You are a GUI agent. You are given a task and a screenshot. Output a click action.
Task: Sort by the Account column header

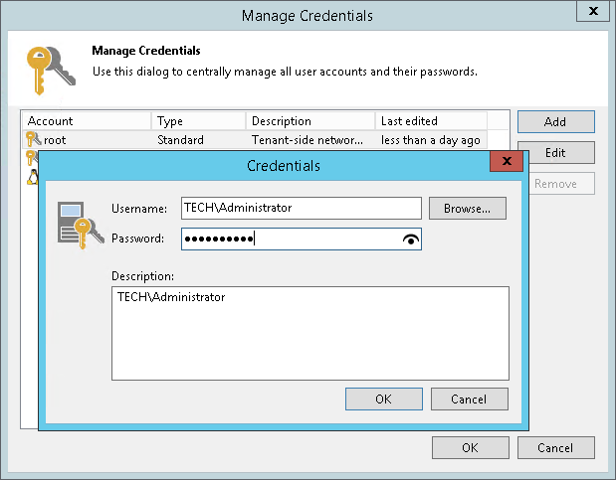(x=87, y=121)
